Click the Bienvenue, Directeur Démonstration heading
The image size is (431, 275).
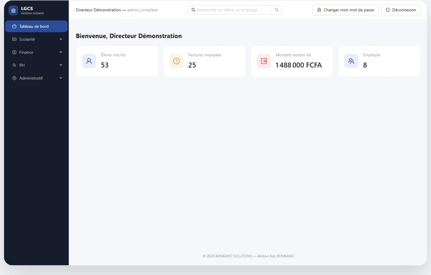(x=129, y=36)
